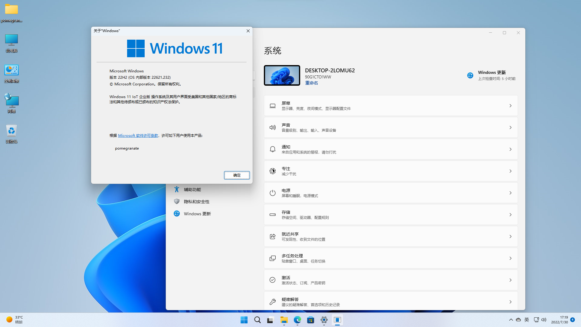
Task: Click the volume icon in system tray
Action: click(544, 320)
